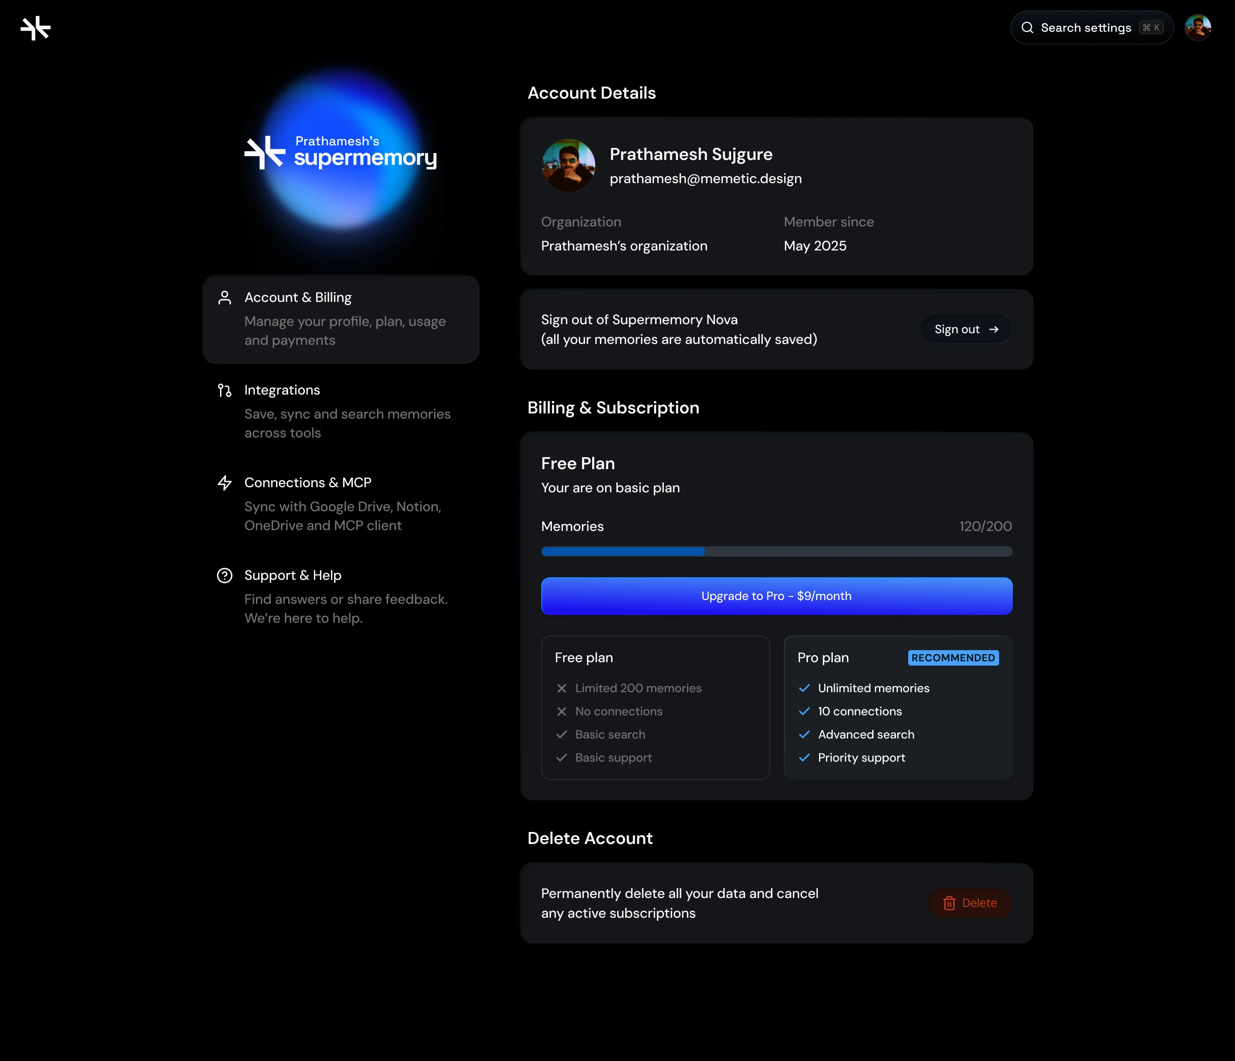1235x1061 pixels.
Task: Click the person icon next to Account & Billing
Action: [x=225, y=298]
